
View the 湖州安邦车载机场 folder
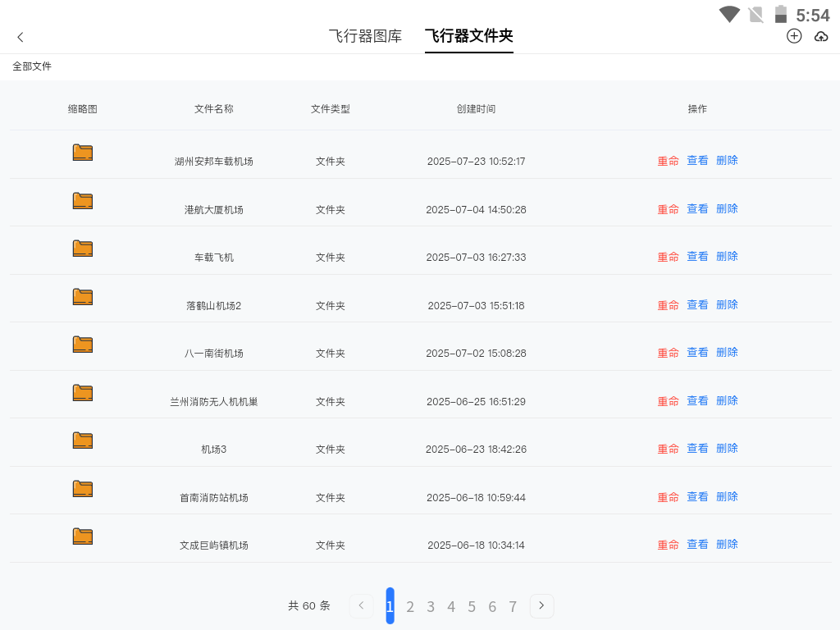click(x=697, y=160)
